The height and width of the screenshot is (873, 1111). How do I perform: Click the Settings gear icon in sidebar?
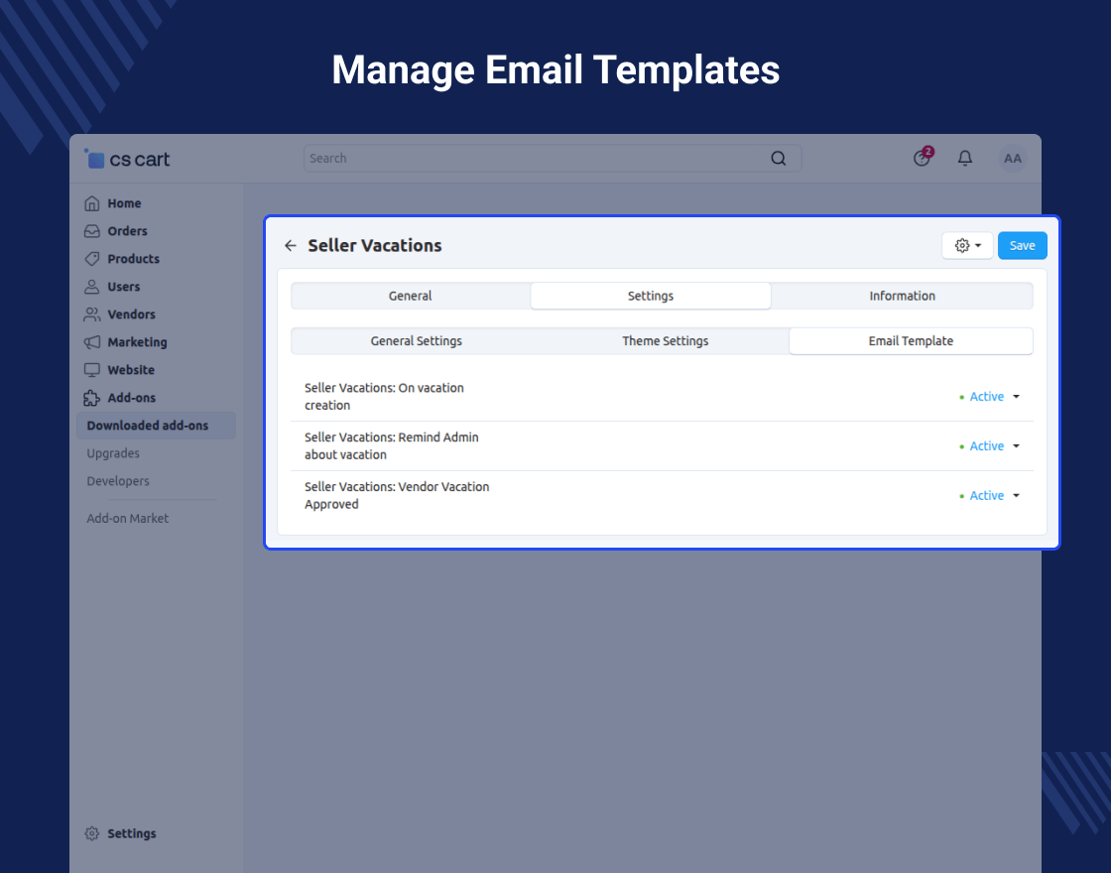pos(92,833)
